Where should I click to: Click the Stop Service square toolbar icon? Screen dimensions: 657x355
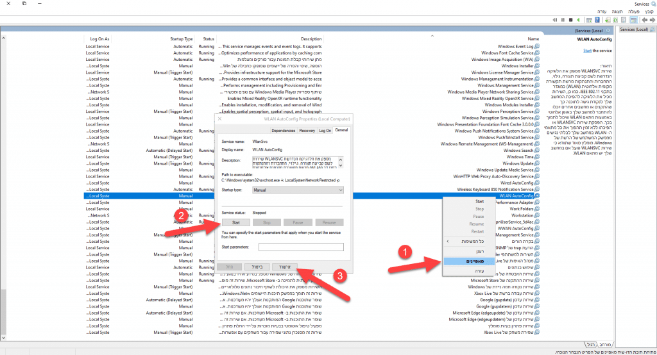[570, 20]
